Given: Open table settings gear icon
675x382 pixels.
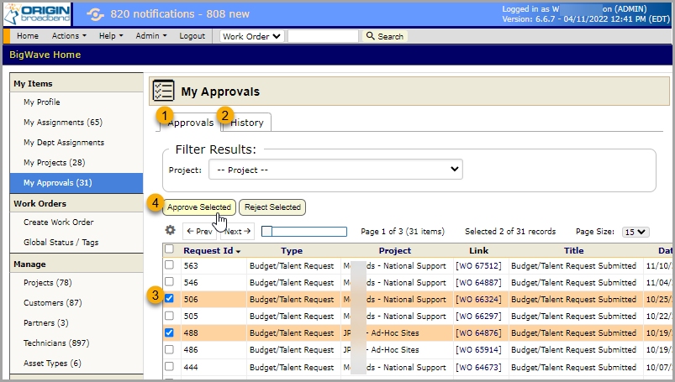Looking at the screenshot, I should [x=171, y=231].
